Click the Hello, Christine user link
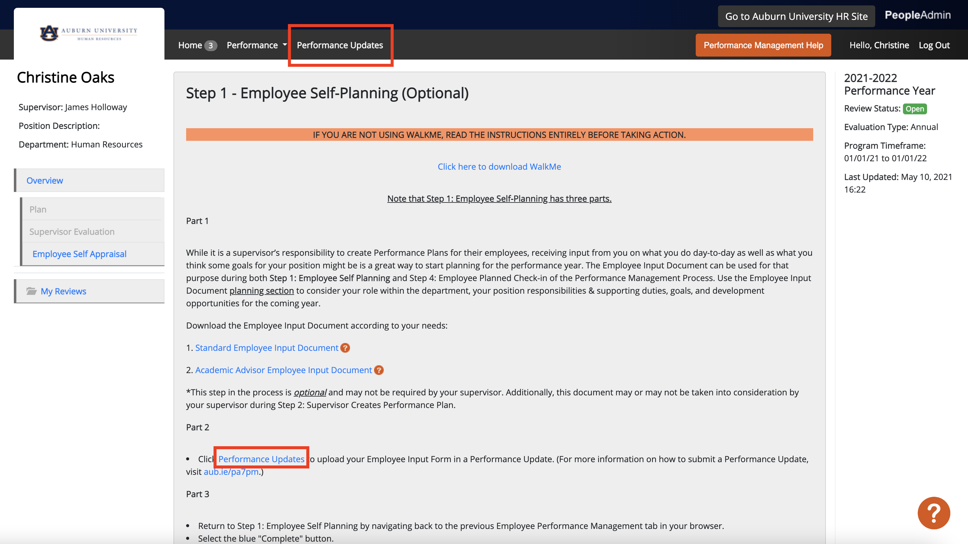The image size is (968, 544). (x=879, y=45)
